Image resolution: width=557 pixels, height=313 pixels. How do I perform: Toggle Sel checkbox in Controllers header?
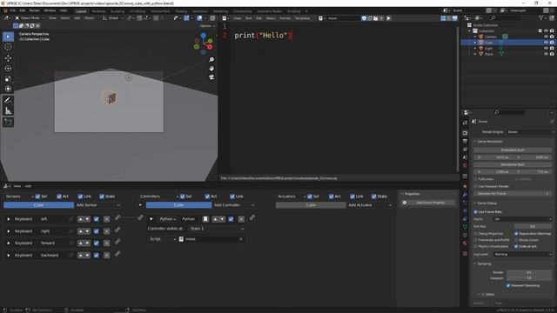182,196
